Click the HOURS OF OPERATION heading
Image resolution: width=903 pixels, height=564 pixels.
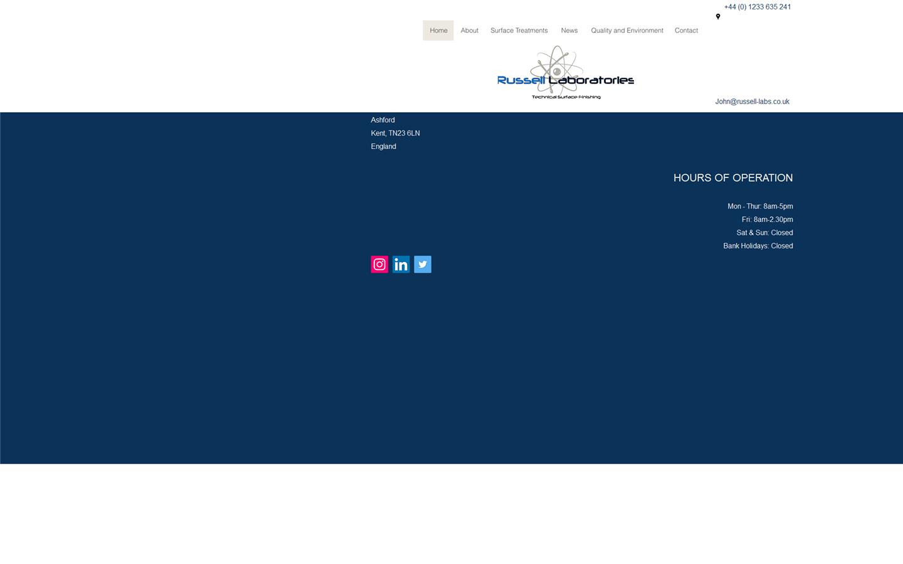732,178
